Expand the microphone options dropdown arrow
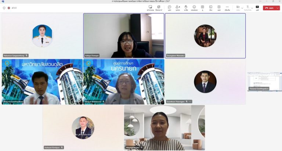Screen dimensions: 282x151 [x=252, y=8]
